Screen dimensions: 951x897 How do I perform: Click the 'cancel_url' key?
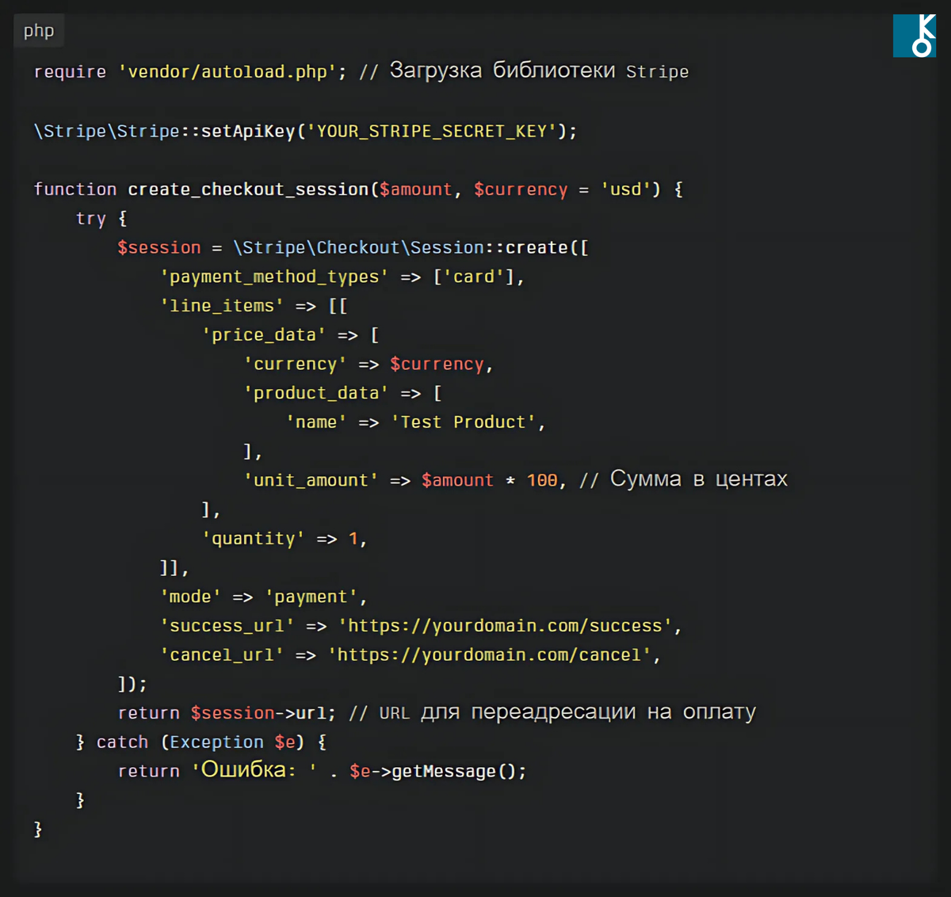(x=222, y=655)
